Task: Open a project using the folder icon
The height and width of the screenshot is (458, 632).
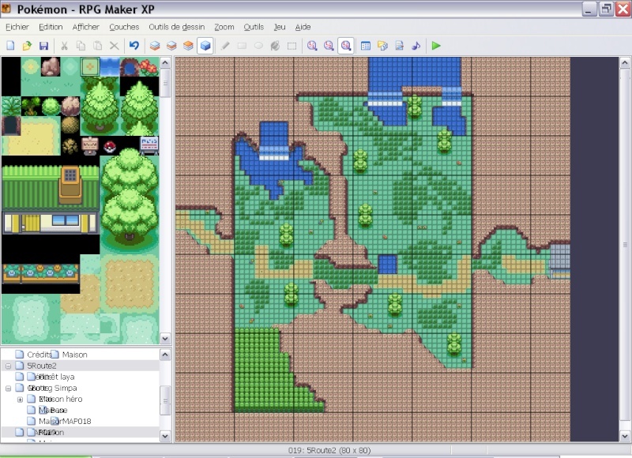Action: coord(27,46)
